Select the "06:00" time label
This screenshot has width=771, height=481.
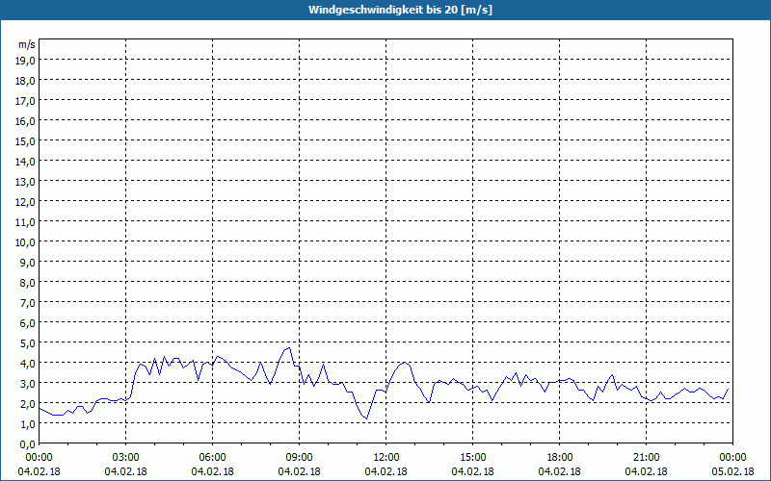(x=212, y=458)
